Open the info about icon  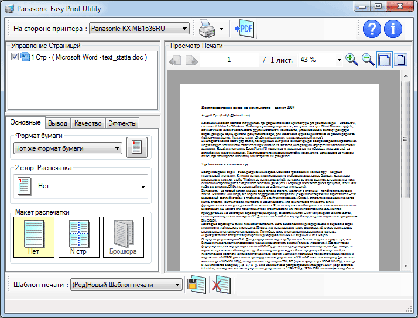pyautogui.click(x=393, y=29)
